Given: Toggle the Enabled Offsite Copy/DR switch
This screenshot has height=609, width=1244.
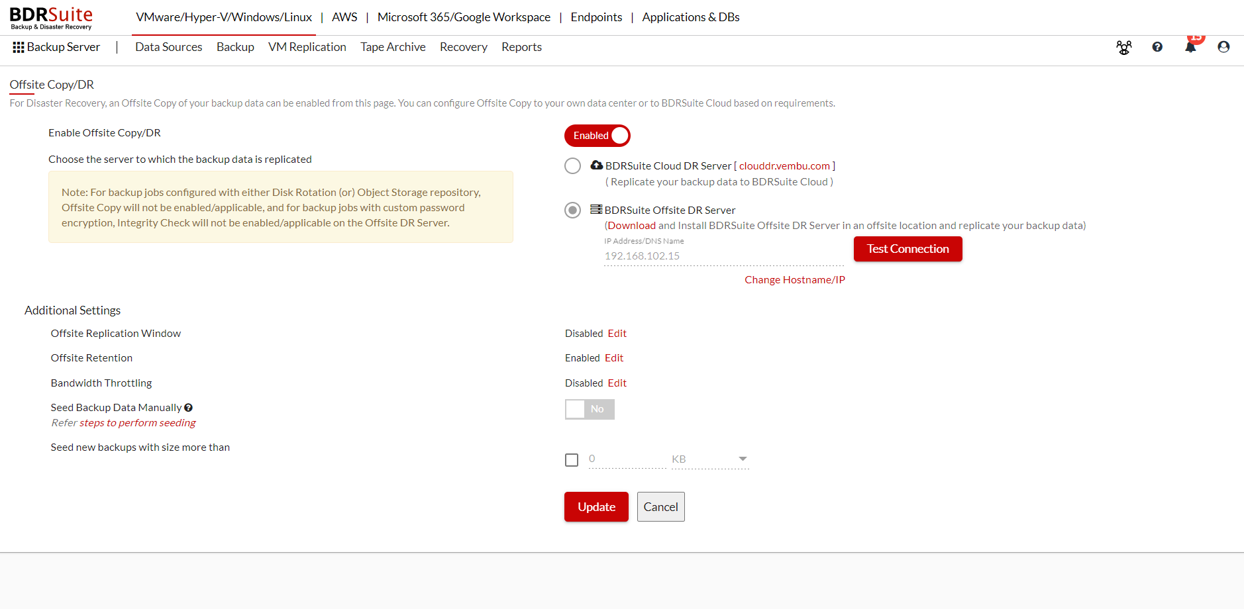Looking at the screenshot, I should tap(597, 136).
